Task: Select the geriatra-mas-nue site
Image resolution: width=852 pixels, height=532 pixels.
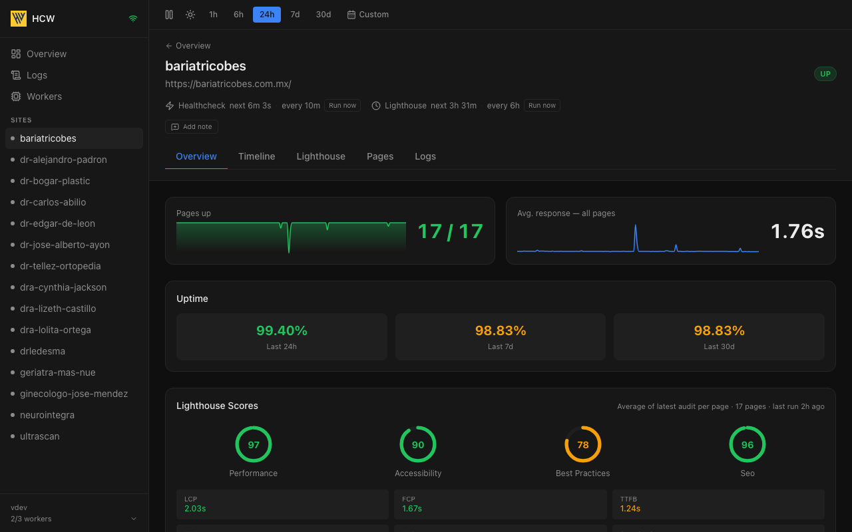Action: pos(74,372)
